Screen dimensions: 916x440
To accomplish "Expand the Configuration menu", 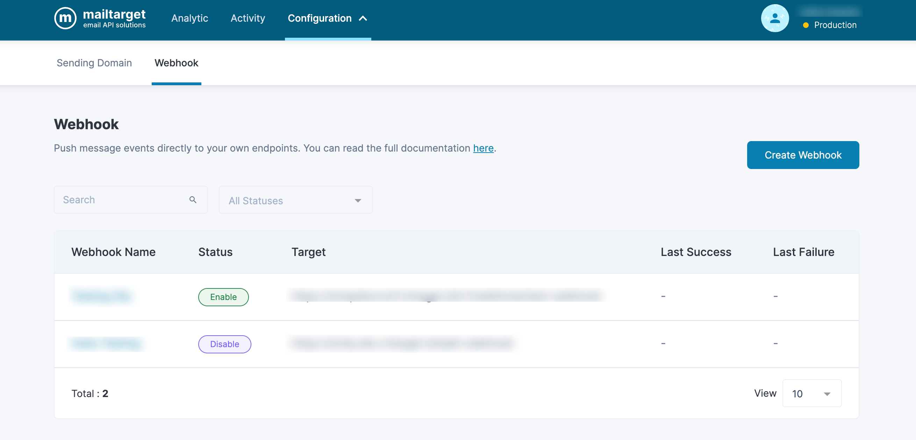I will (319, 19).
